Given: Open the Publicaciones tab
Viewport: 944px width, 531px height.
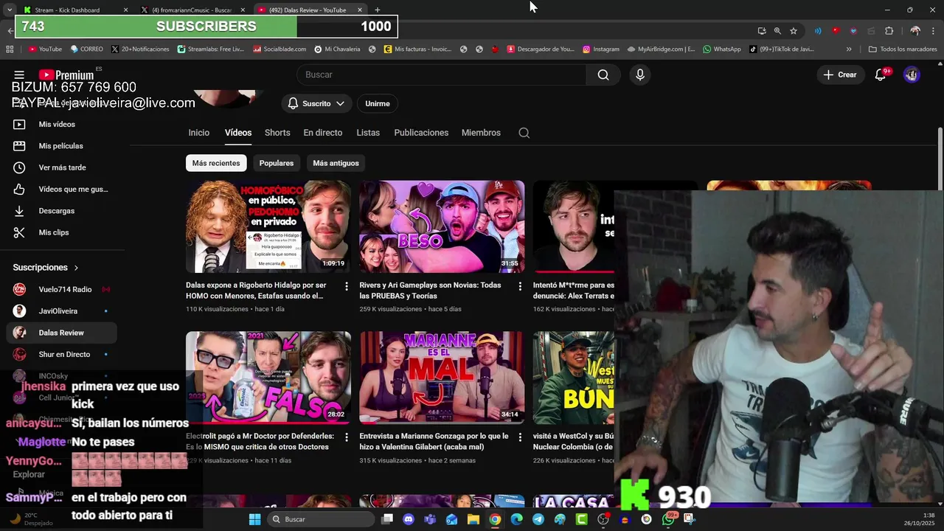Looking at the screenshot, I should point(421,133).
